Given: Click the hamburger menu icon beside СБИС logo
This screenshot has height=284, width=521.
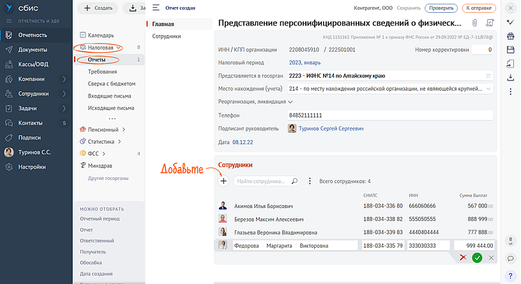Looking at the screenshot, I should pyautogui.click(x=156, y=8).
